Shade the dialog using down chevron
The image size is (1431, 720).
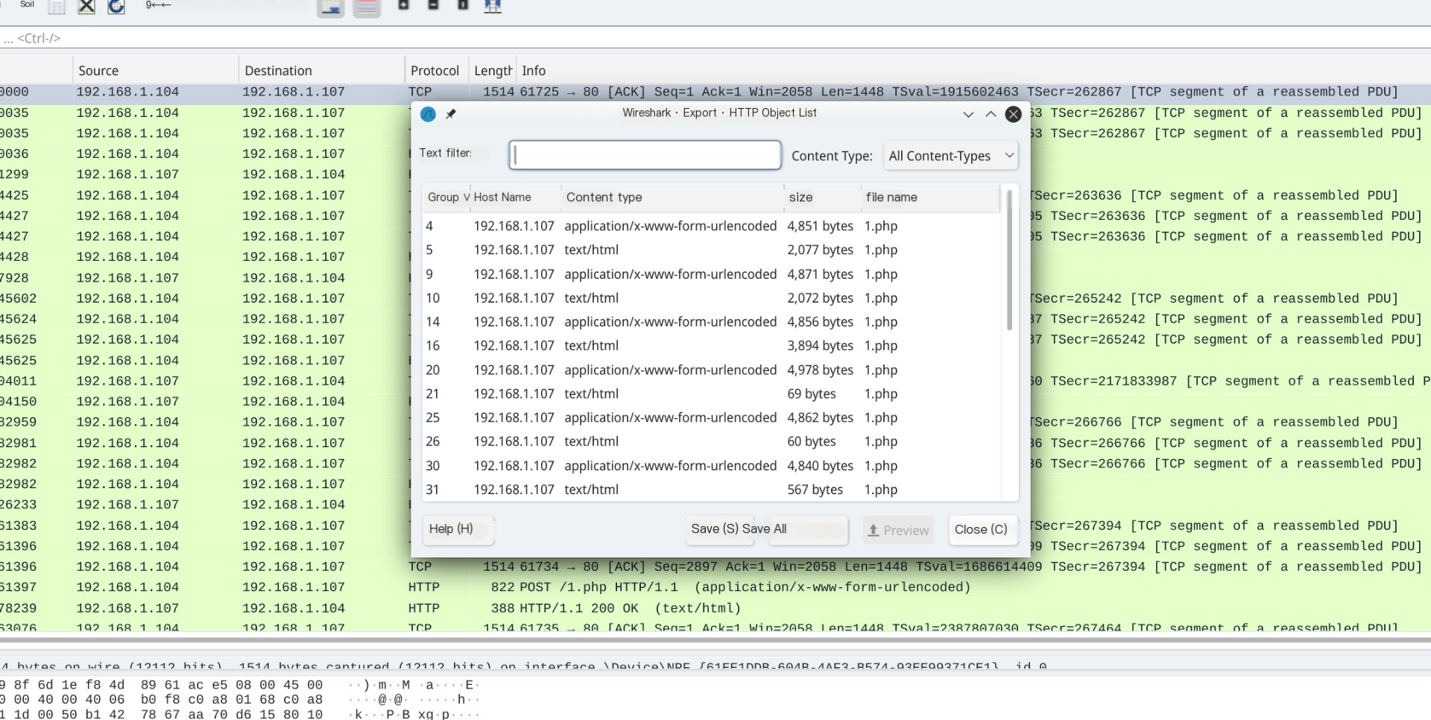(968, 114)
